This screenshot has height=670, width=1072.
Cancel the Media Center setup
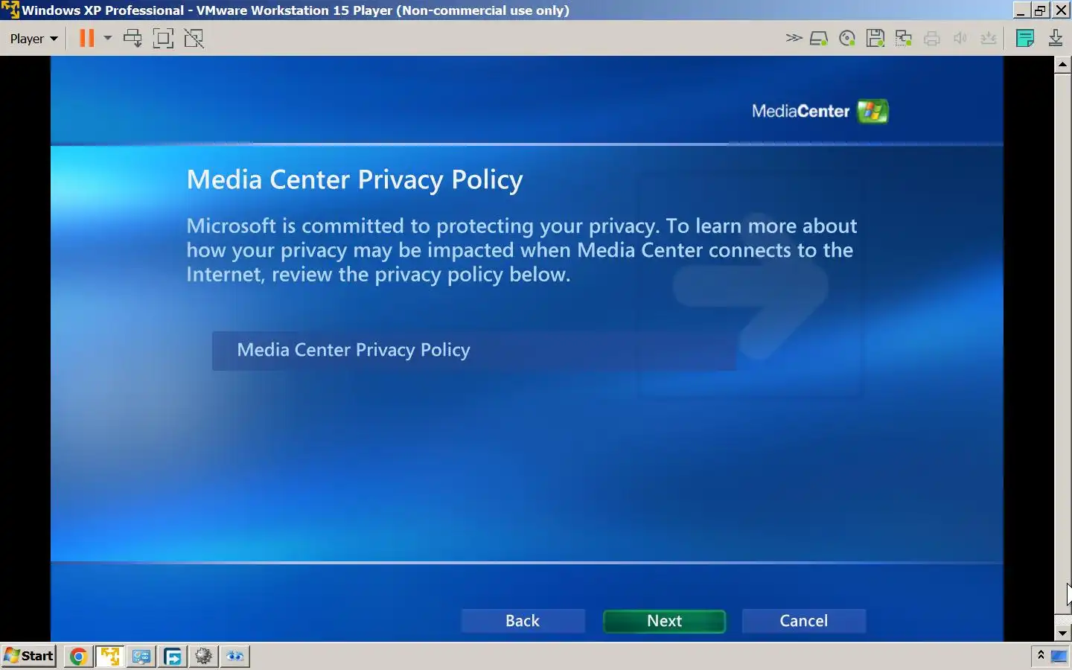[x=804, y=621]
